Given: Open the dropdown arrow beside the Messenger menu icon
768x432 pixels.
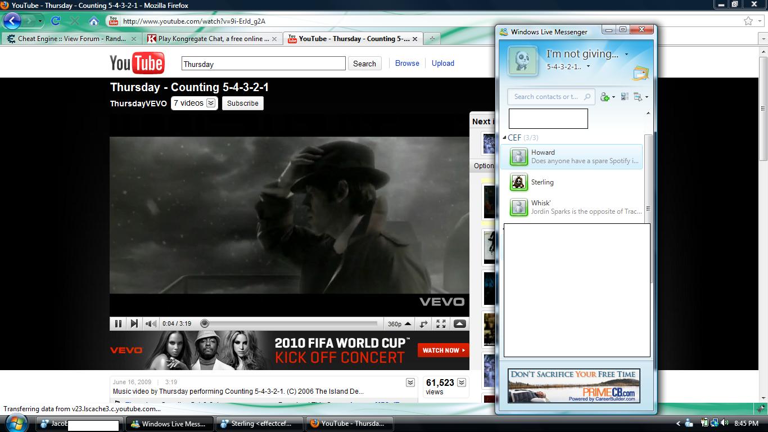Looking at the screenshot, I should (x=647, y=97).
